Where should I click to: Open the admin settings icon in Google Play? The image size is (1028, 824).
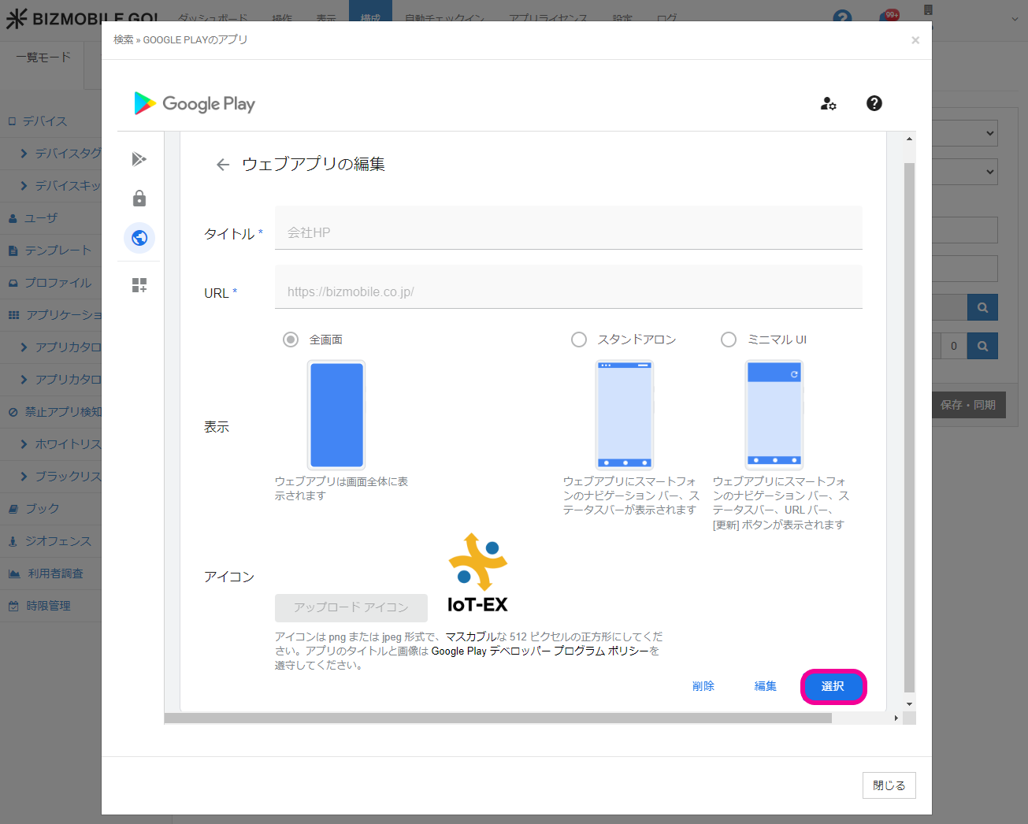[x=828, y=103]
